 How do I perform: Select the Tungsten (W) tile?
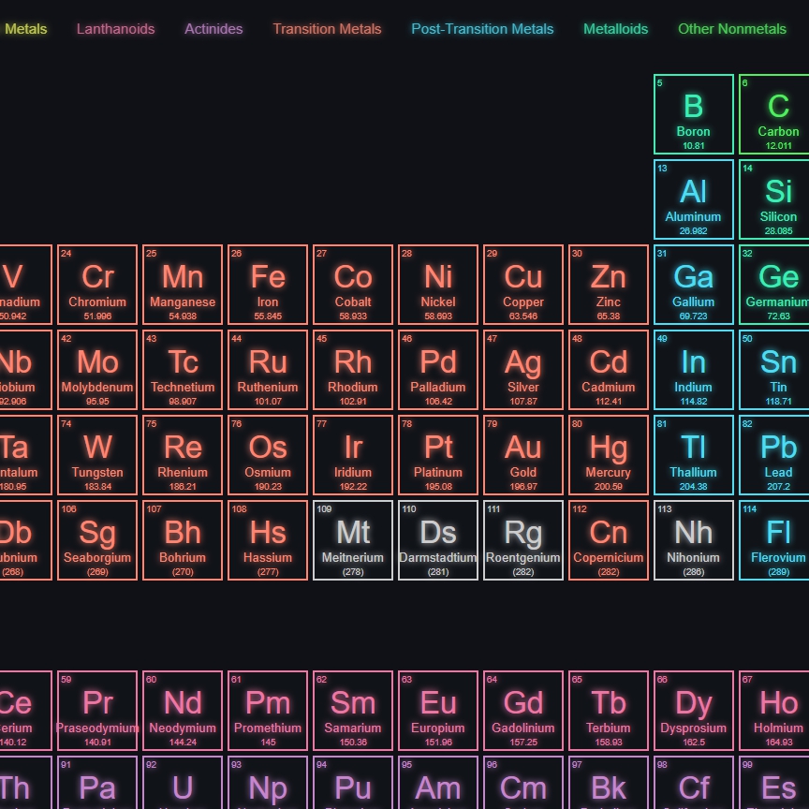(97, 455)
